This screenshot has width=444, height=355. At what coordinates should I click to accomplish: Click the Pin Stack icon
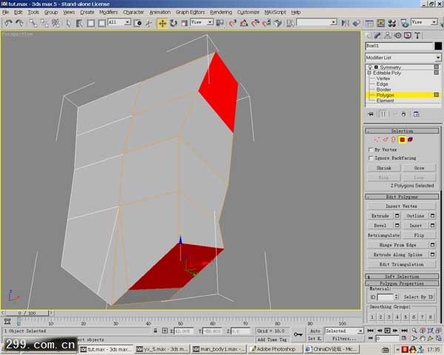click(x=371, y=114)
